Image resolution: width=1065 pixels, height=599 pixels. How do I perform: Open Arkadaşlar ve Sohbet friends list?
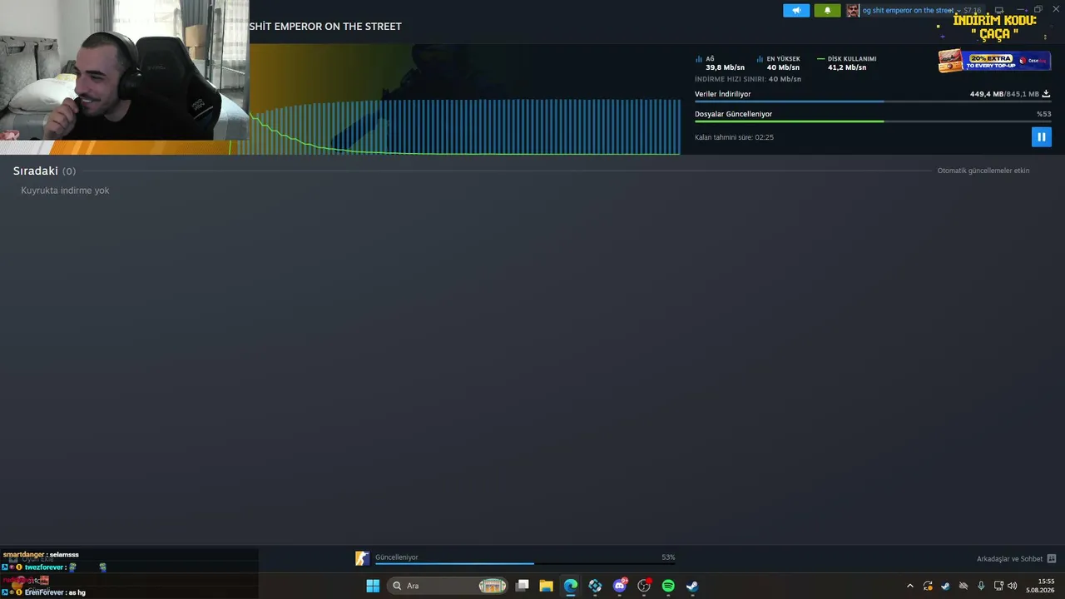pos(1009,559)
